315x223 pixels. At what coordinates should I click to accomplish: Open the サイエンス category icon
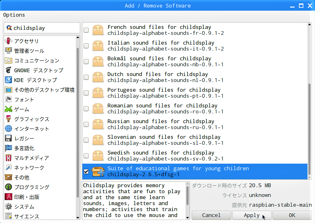tap(8, 216)
